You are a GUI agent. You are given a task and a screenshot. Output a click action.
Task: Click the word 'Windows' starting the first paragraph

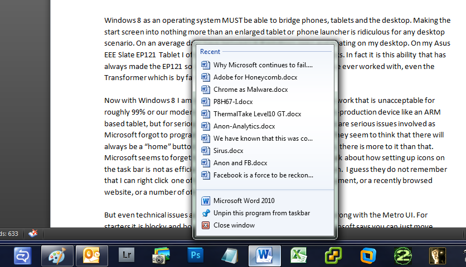pos(120,21)
